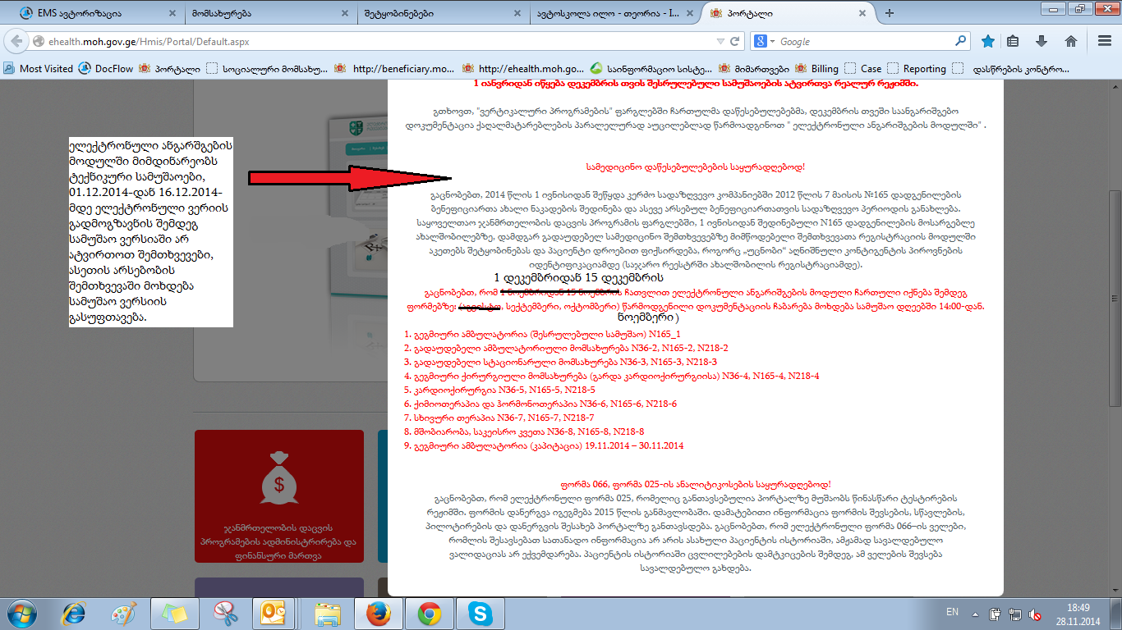Bookmark this page with the star icon
The image size is (1122, 630).
[x=988, y=41]
